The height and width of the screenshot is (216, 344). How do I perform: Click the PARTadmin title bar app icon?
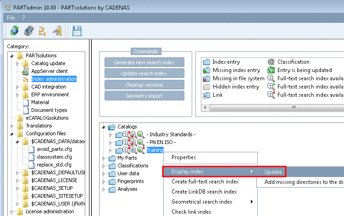point(8,8)
